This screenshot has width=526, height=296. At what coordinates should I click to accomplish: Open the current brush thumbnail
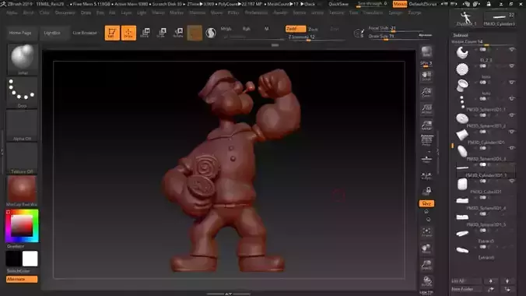(22, 59)
